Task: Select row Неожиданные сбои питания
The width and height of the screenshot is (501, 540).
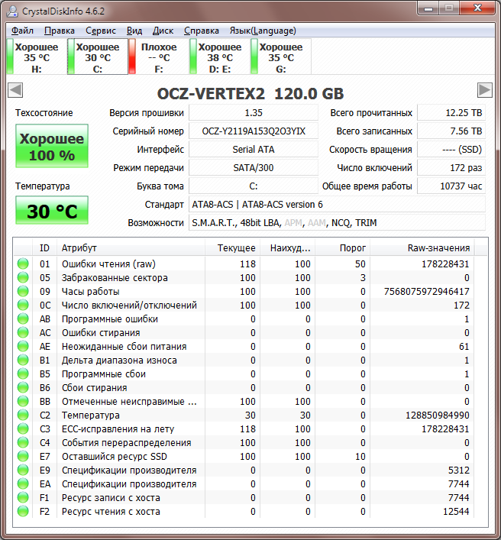Action: coord(250,347)
